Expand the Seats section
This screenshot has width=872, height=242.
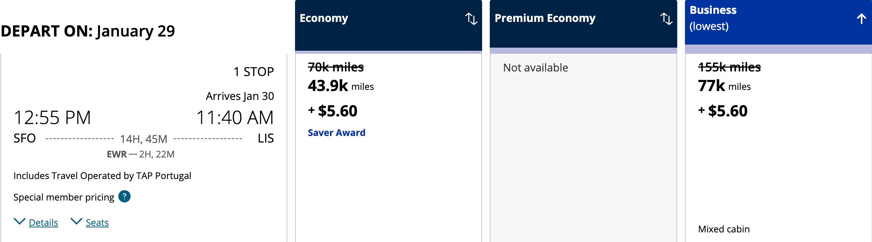click(96, 222)
